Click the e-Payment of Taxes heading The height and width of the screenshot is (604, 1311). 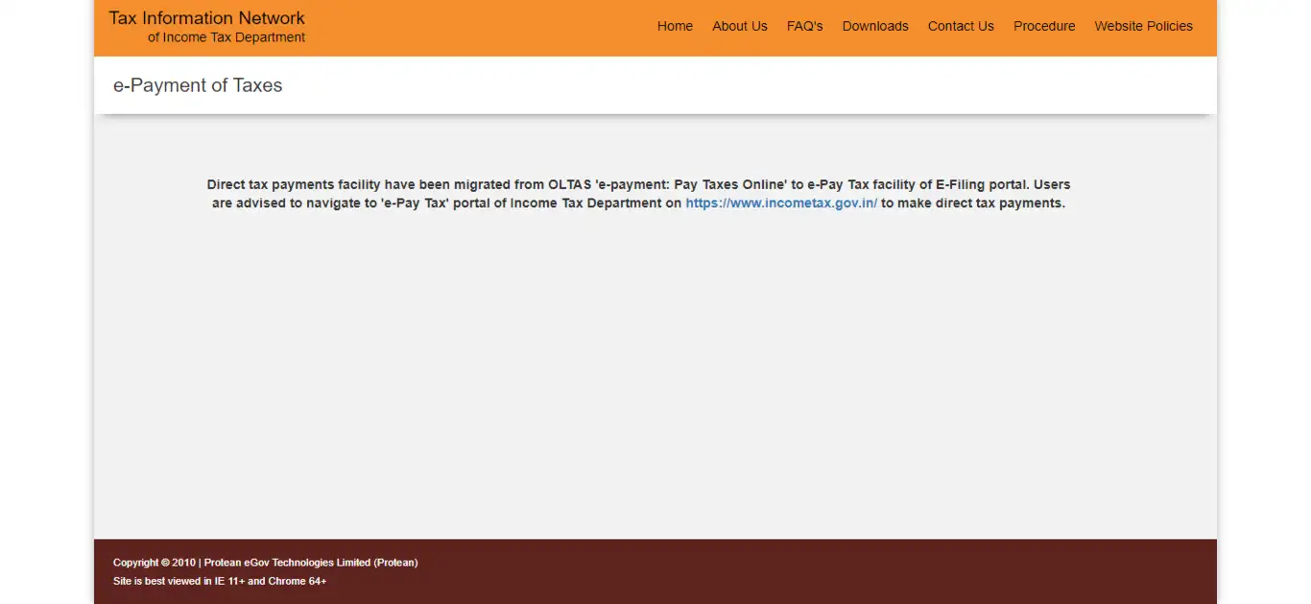(x=198, y=85)
